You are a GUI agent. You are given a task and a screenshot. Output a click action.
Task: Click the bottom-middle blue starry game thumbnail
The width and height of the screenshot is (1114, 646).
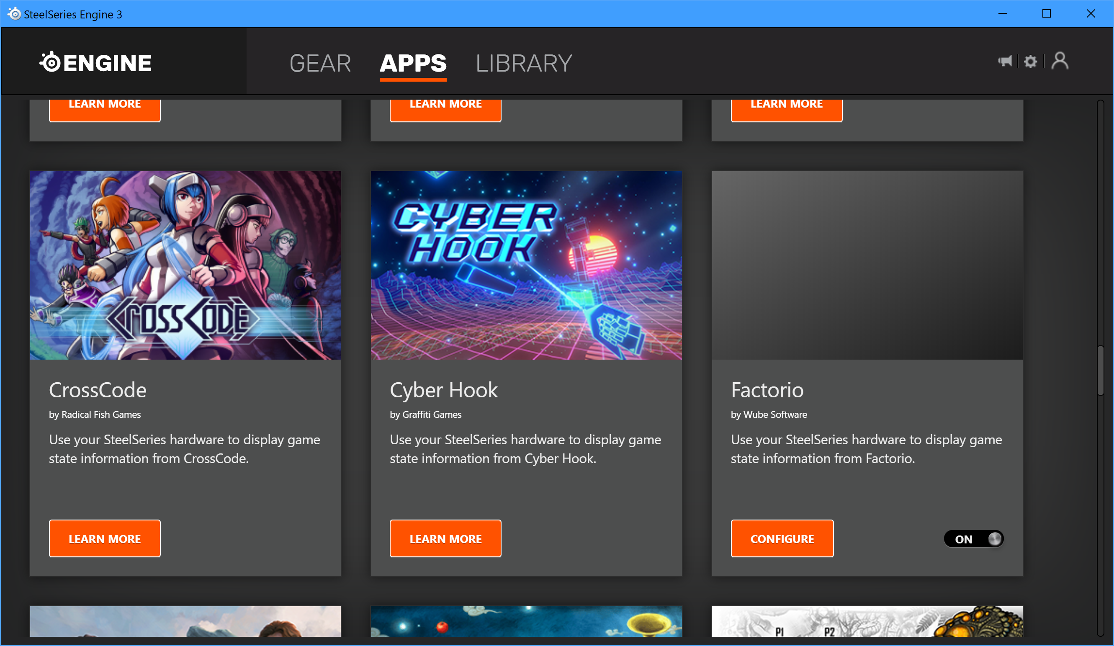click(526, 621)
